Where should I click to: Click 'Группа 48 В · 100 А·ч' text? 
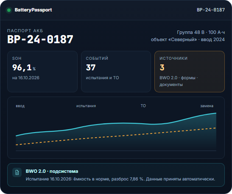[x=201, y=32]
